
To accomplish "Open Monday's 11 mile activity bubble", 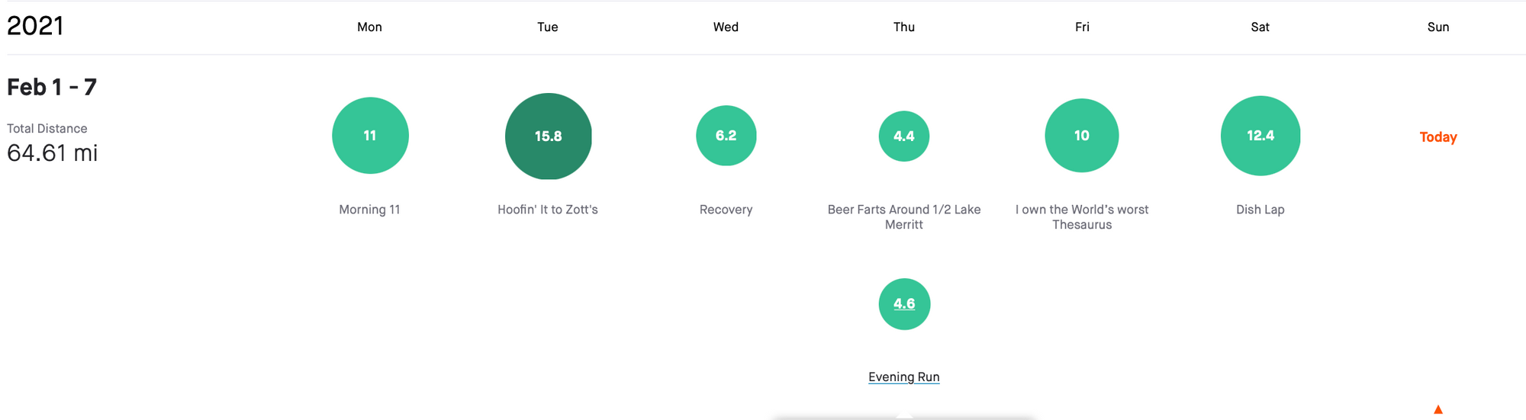I will coord(370,136).
